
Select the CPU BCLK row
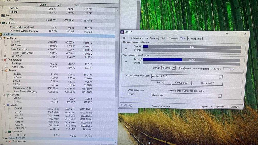pos(58,129)
